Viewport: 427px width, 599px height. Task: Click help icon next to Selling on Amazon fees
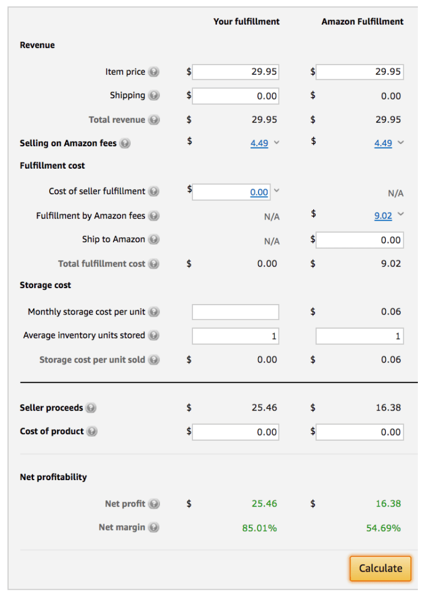point(125,143)
